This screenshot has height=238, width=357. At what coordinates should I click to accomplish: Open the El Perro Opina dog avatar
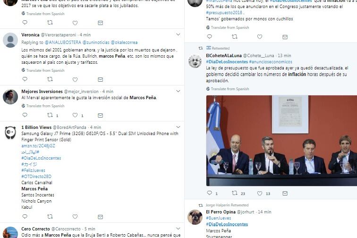tap(195, 217)
